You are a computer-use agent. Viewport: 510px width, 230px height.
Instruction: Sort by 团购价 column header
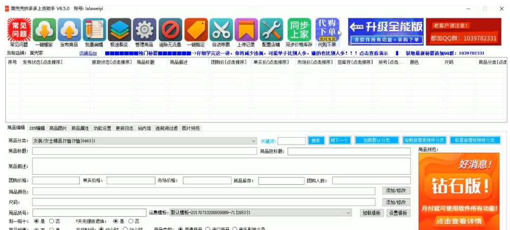coord(230,62)
